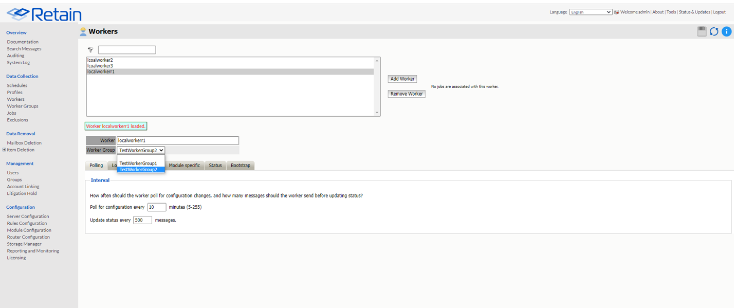The image size is (736, 308).
Task: Click the blue refresh arrows icon
Action: pyautogui.click(x=714, y=31)
